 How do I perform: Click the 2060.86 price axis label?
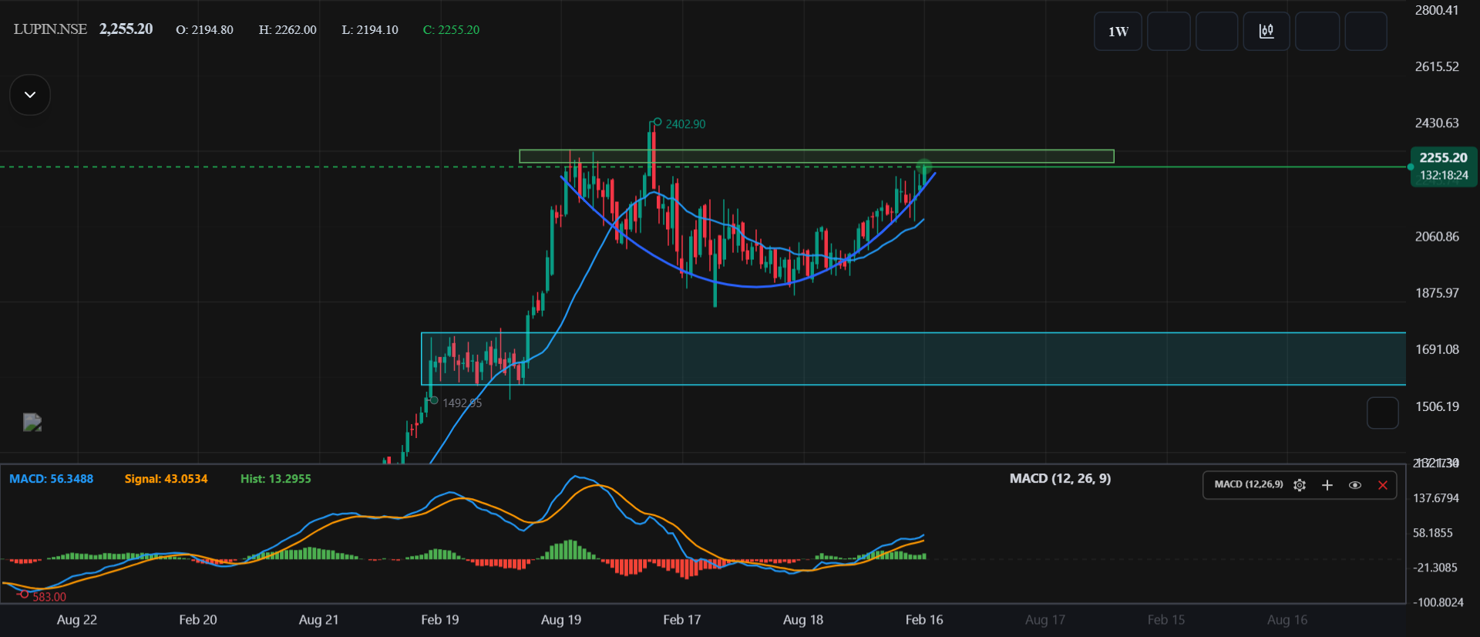(x=1437, y=237)
